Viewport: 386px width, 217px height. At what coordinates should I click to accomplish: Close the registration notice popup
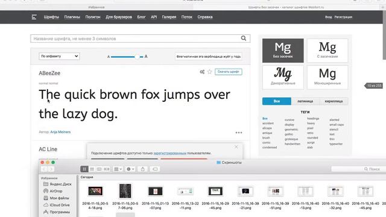point(236,147)
